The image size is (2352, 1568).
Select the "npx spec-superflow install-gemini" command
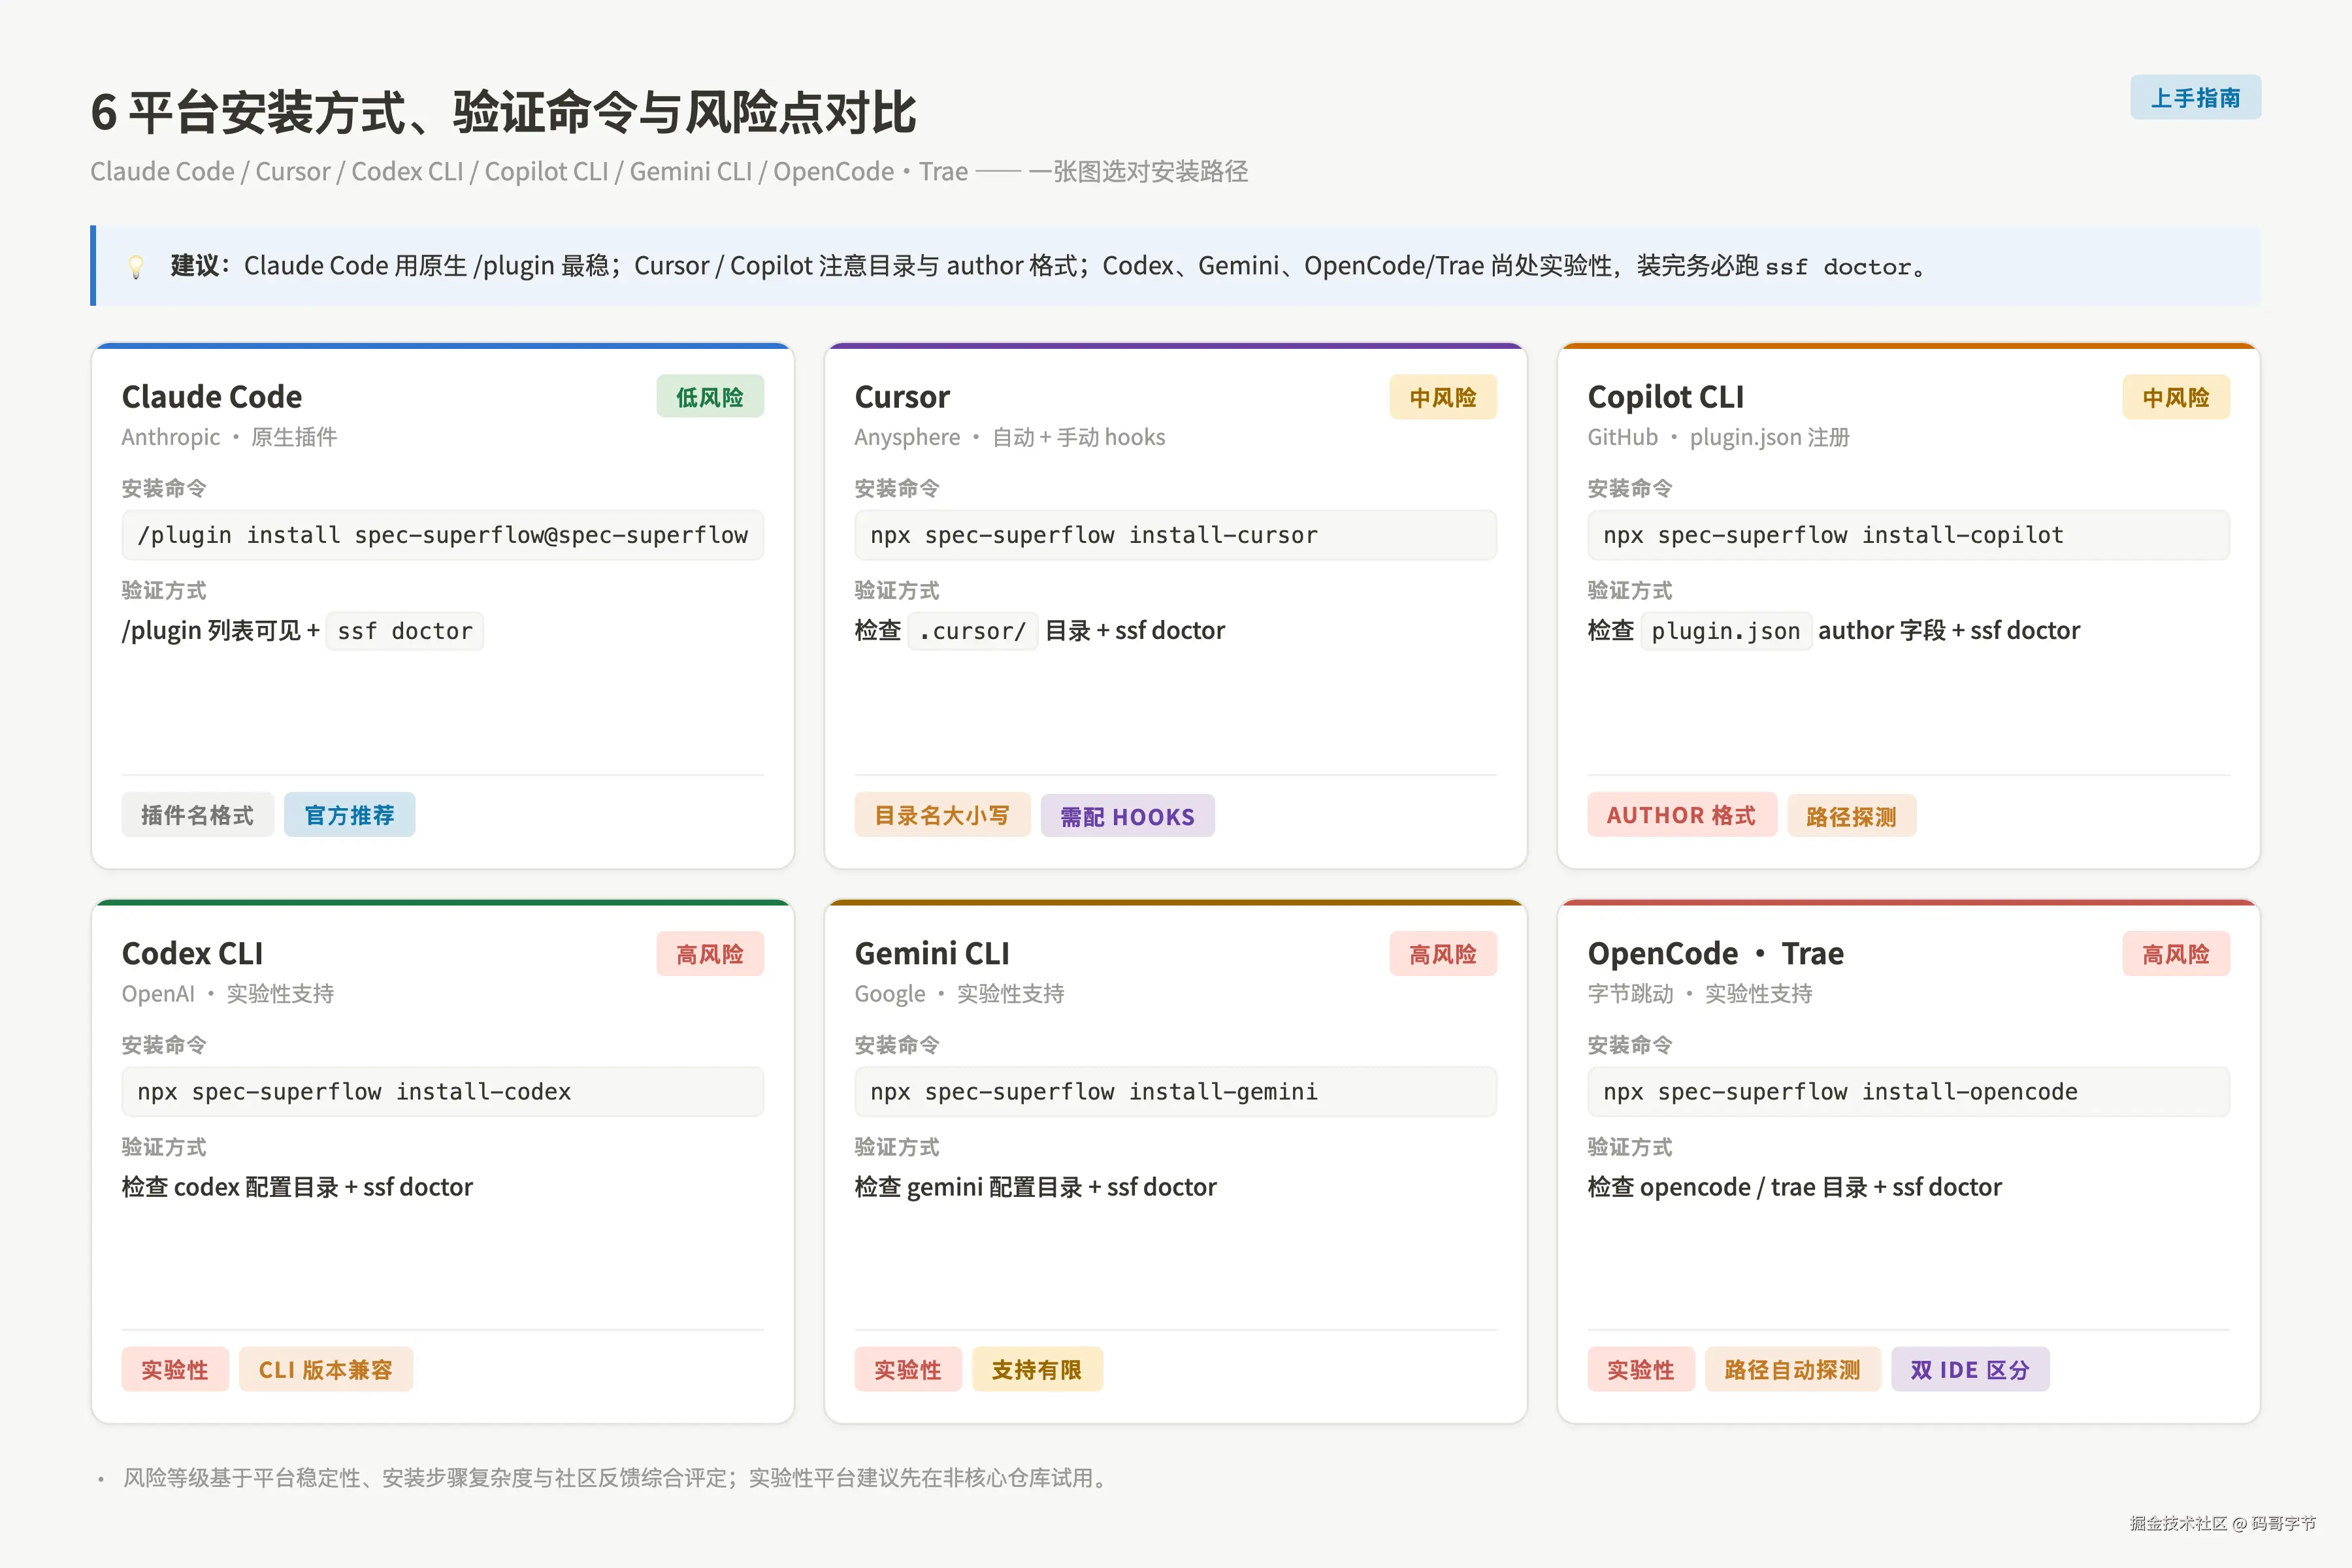pos(1175,1092)
